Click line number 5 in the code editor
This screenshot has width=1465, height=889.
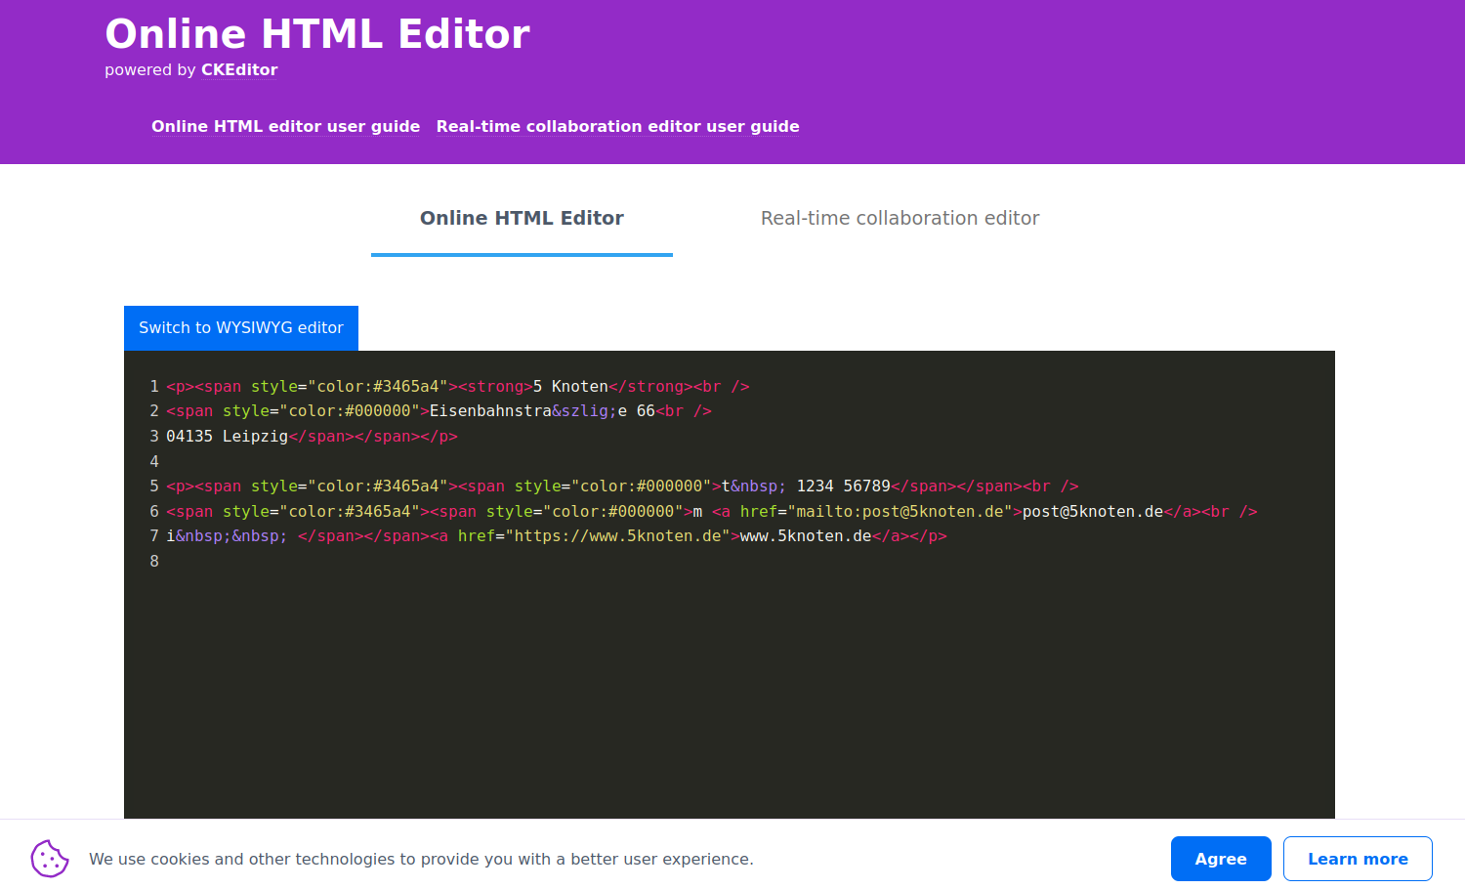click(153, 486)
